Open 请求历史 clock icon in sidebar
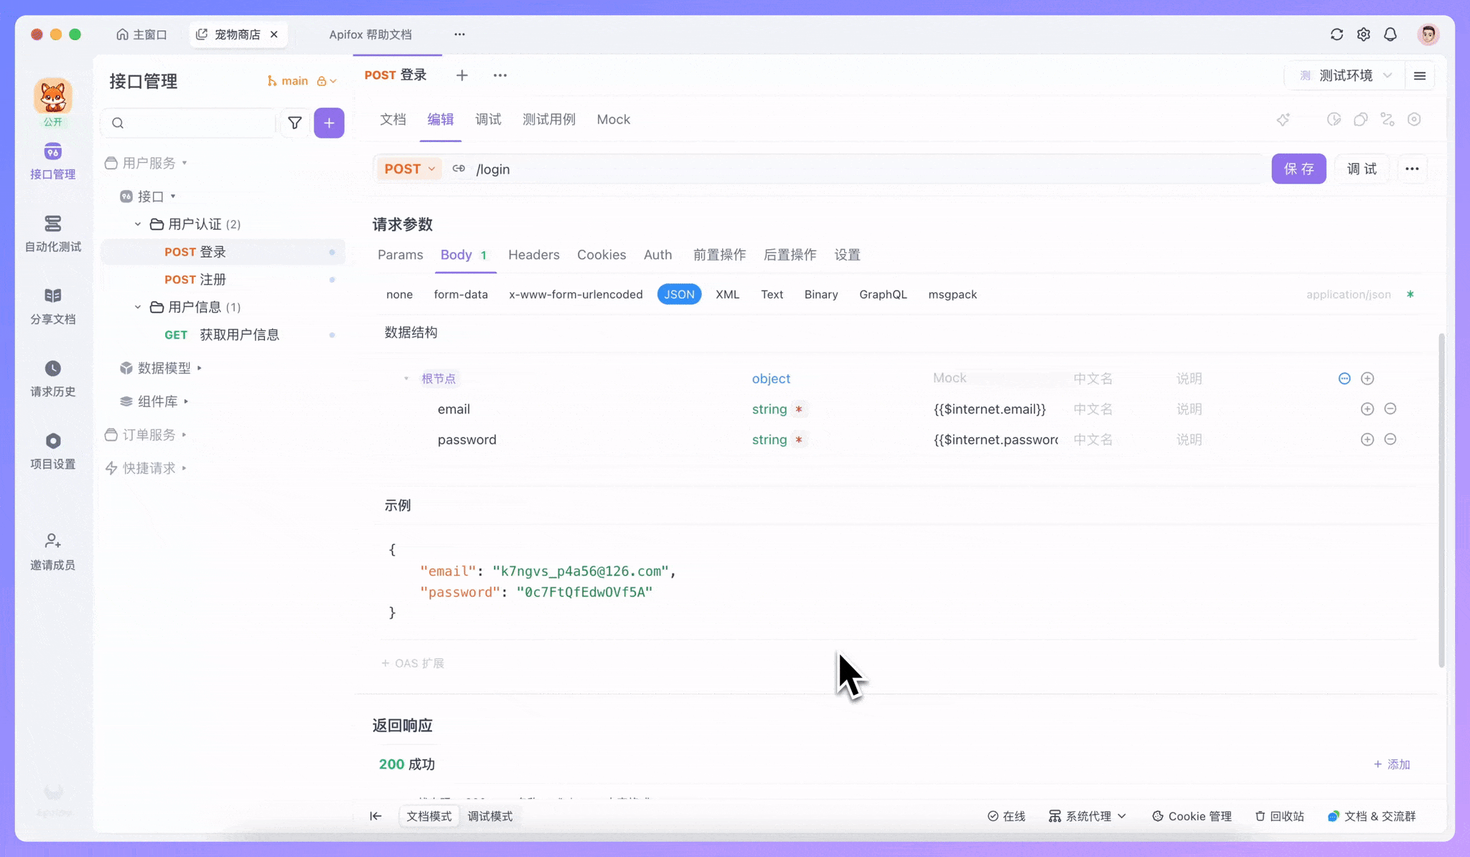The image size is (1470, 857). click(x=52, y=369)
